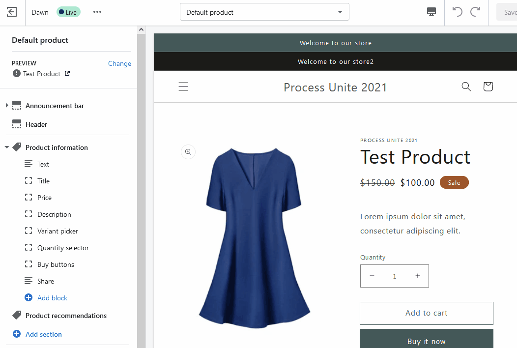Click the Buy it now button

426,339
